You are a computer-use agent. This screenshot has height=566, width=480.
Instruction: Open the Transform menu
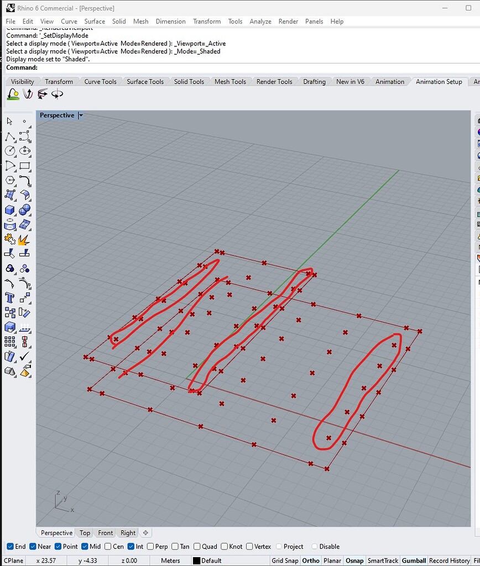pyautogui.click(x=206, y=21)
